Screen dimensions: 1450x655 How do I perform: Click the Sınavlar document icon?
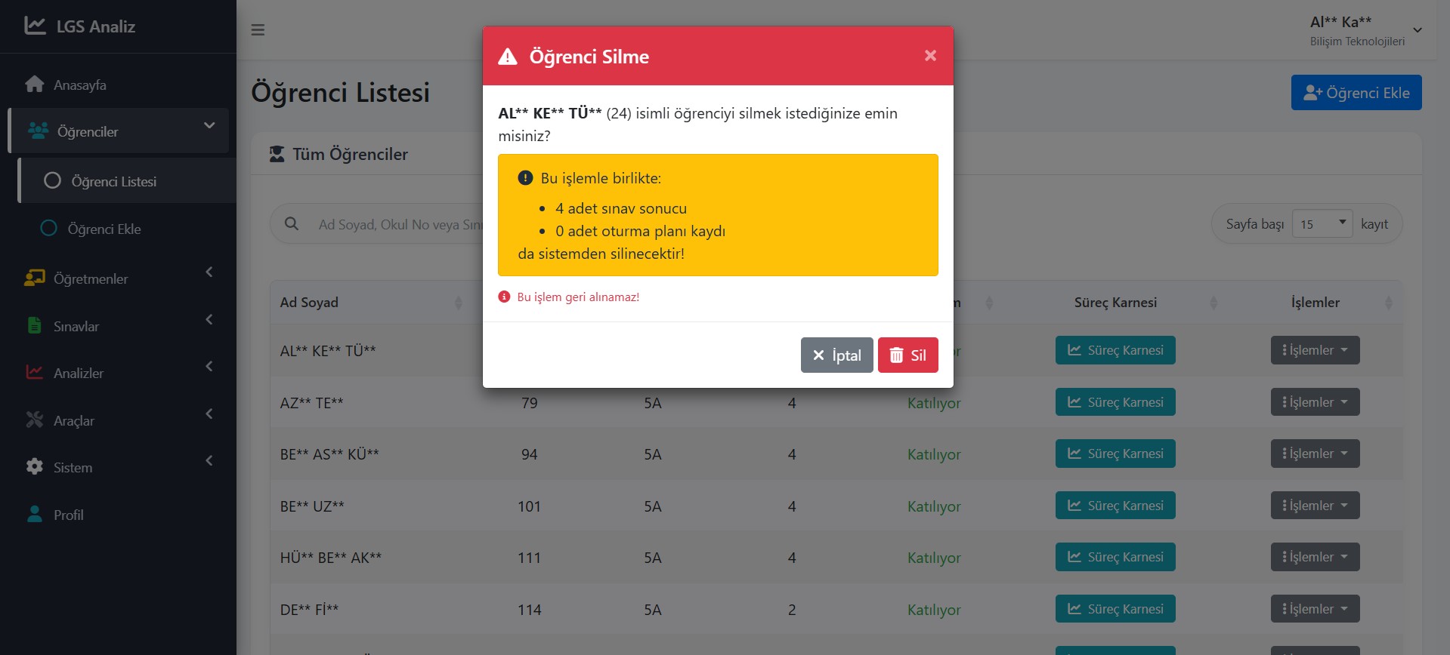35,325
